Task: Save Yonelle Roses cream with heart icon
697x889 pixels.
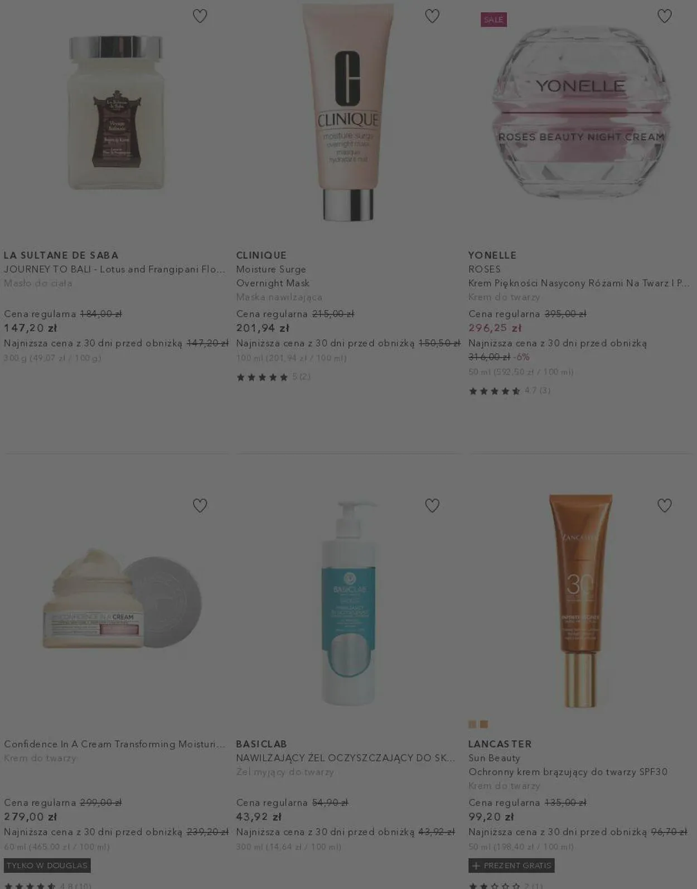Action: pyautogui.click(x=664, y=16)
